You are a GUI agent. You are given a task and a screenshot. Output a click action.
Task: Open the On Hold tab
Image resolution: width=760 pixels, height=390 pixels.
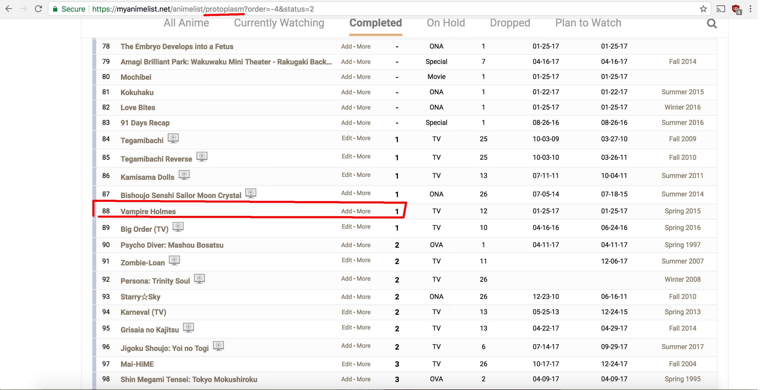point(445,23)
